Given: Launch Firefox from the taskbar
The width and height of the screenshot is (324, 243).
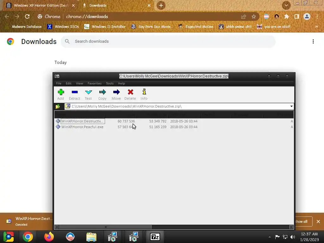Looking at the screenshot, I should (x=49, y=237).
